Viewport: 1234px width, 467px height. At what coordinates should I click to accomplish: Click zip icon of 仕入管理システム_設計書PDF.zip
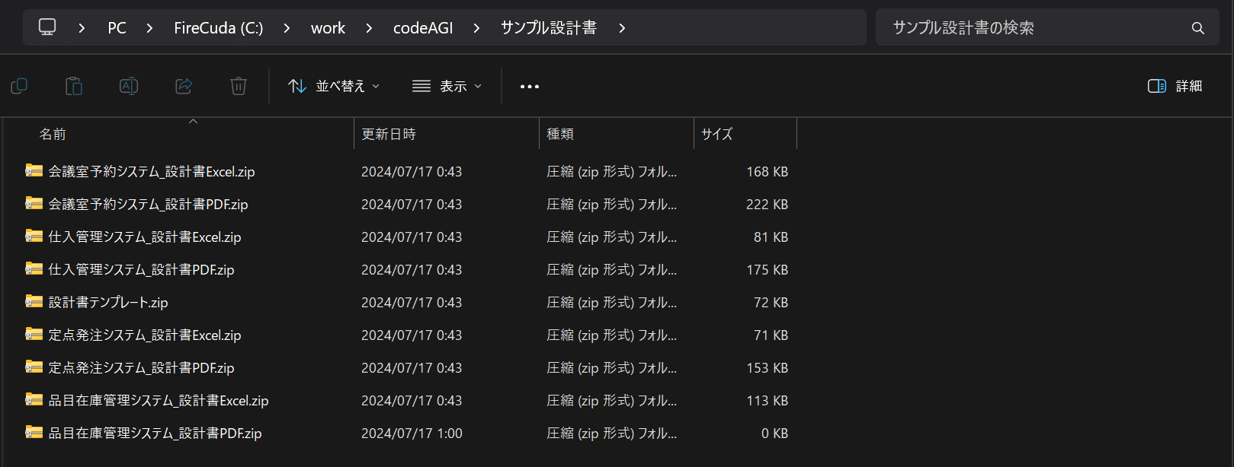pyautogui.click(x=34, y=268)
